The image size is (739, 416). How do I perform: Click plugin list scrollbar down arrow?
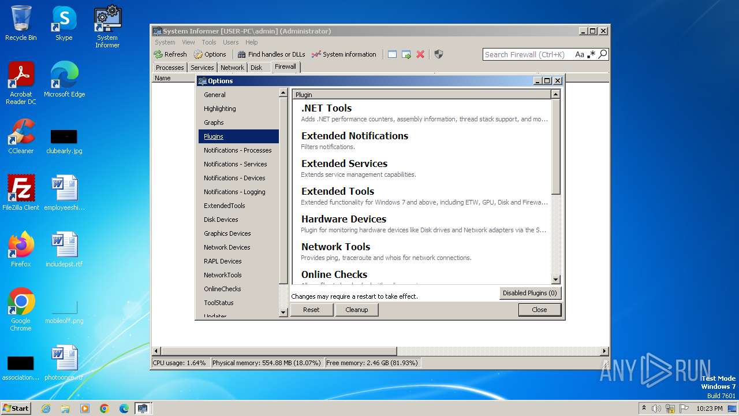coord(556,280)
